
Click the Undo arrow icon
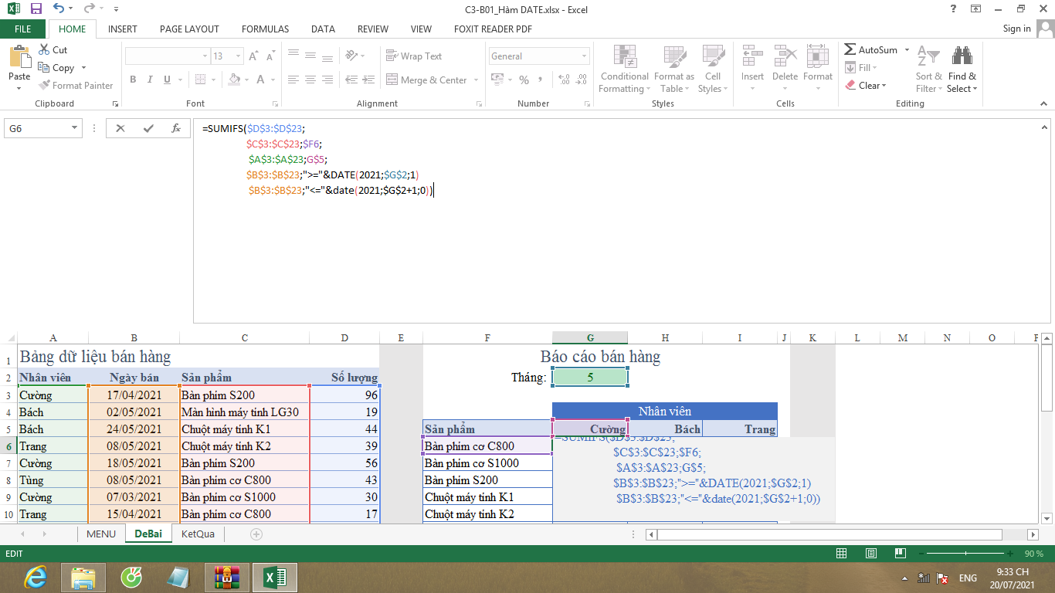pyautogui.click(x=59, y=8)
